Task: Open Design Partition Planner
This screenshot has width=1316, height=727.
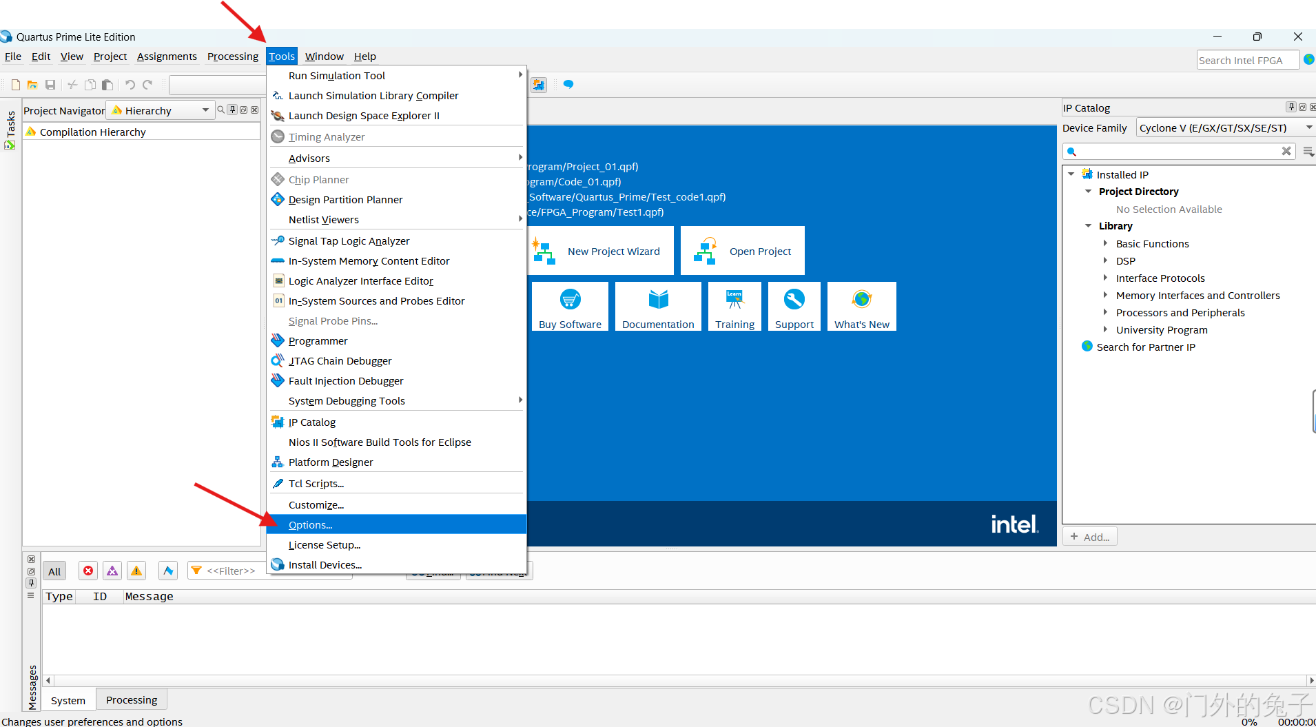Action: (x=397, y=200)
